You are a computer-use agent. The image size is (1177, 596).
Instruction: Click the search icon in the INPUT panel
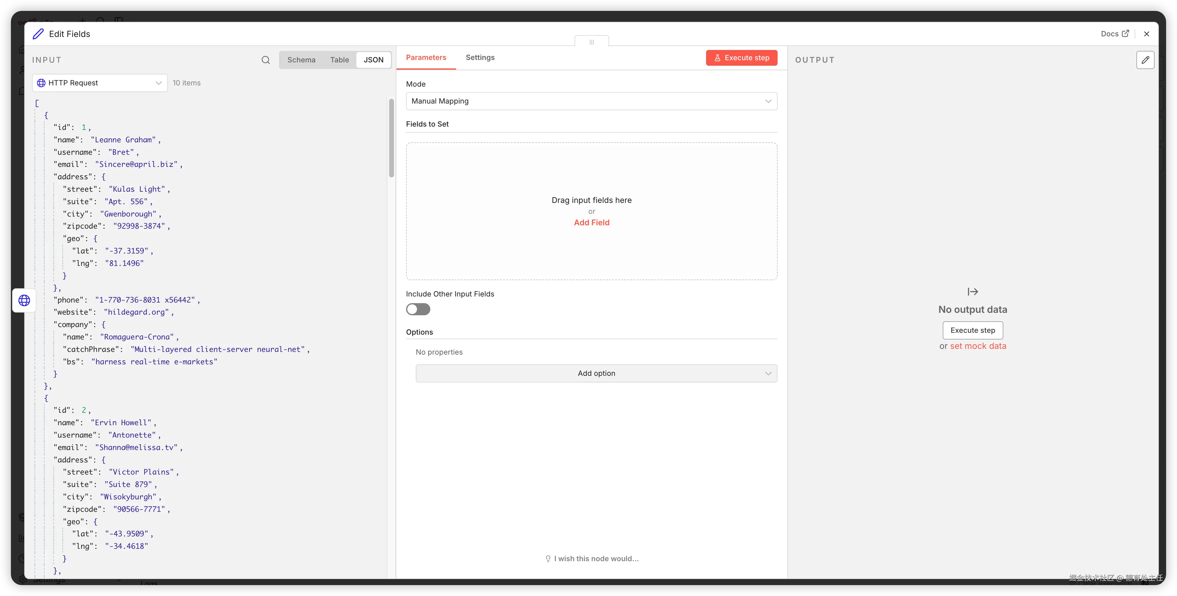(265, 60)
